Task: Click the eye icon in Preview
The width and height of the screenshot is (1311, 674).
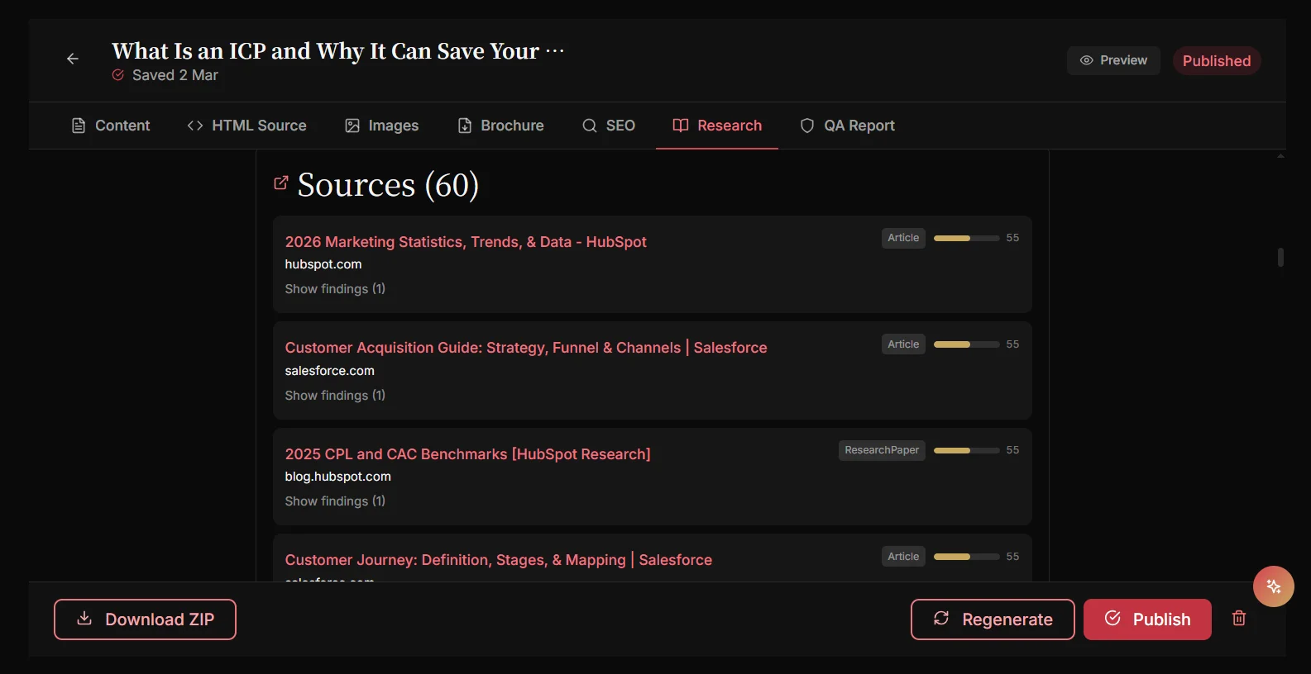Action: click(x=1087, y=60)
